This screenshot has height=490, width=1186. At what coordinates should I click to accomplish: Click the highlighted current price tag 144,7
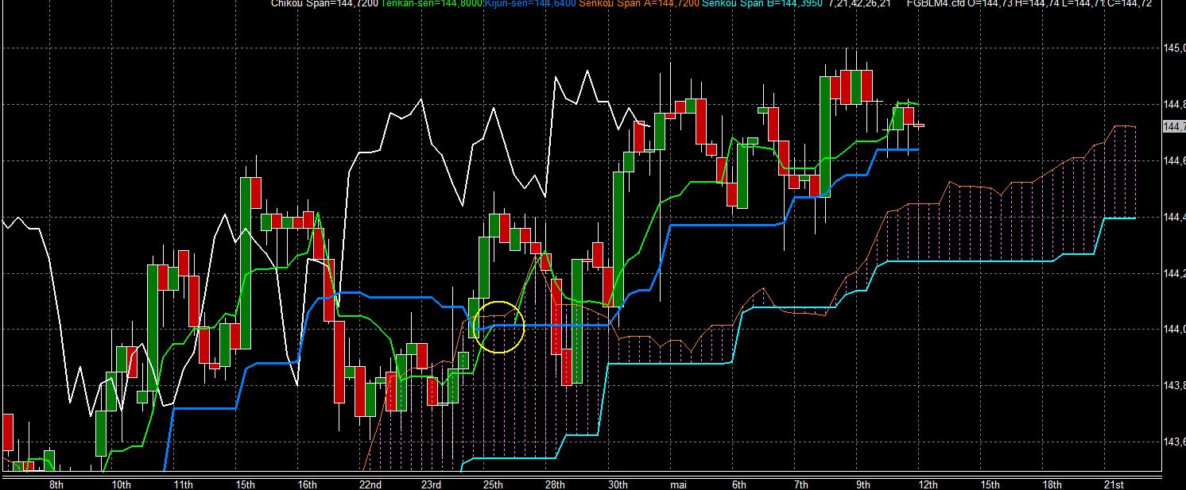(x=1174, y=126)
